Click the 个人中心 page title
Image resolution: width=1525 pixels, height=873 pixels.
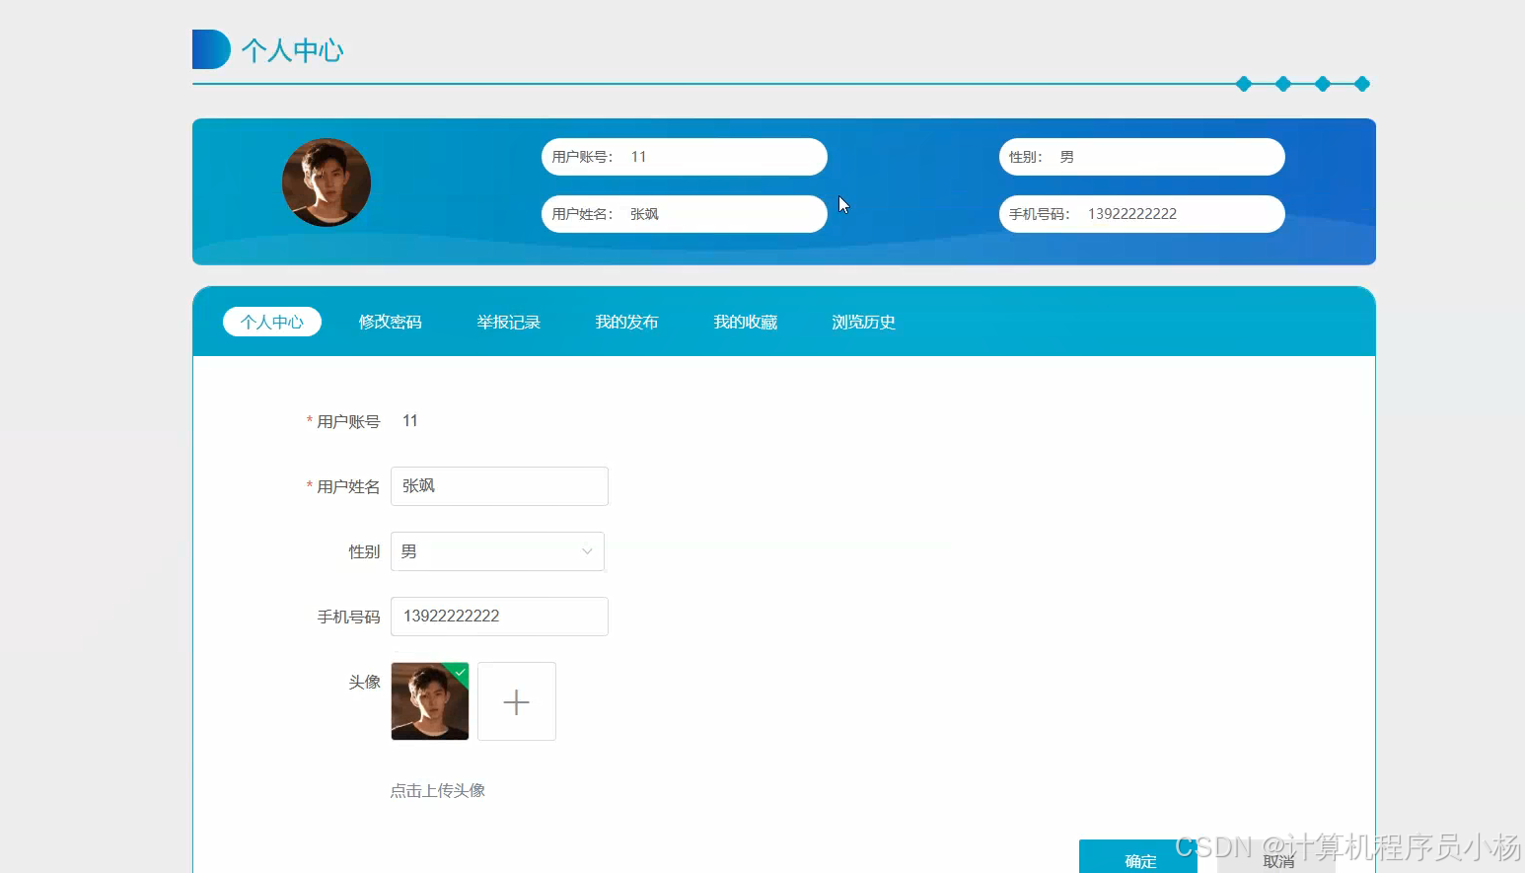pos(292,50)
